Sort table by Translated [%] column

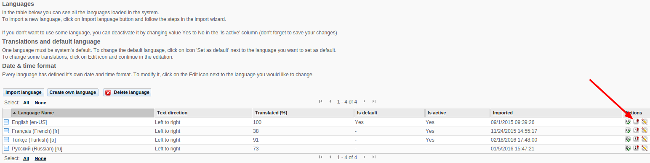(x=271, y=113)
